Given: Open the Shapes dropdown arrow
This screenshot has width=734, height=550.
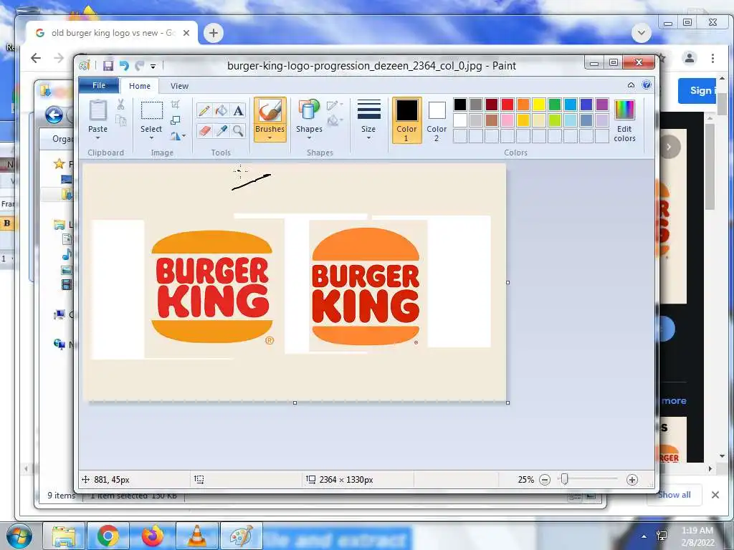Looking at the screenshot, I should coord(309,138).
